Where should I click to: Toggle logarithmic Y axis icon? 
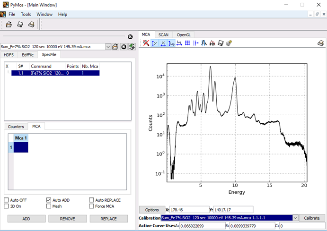tap(171, 43)
